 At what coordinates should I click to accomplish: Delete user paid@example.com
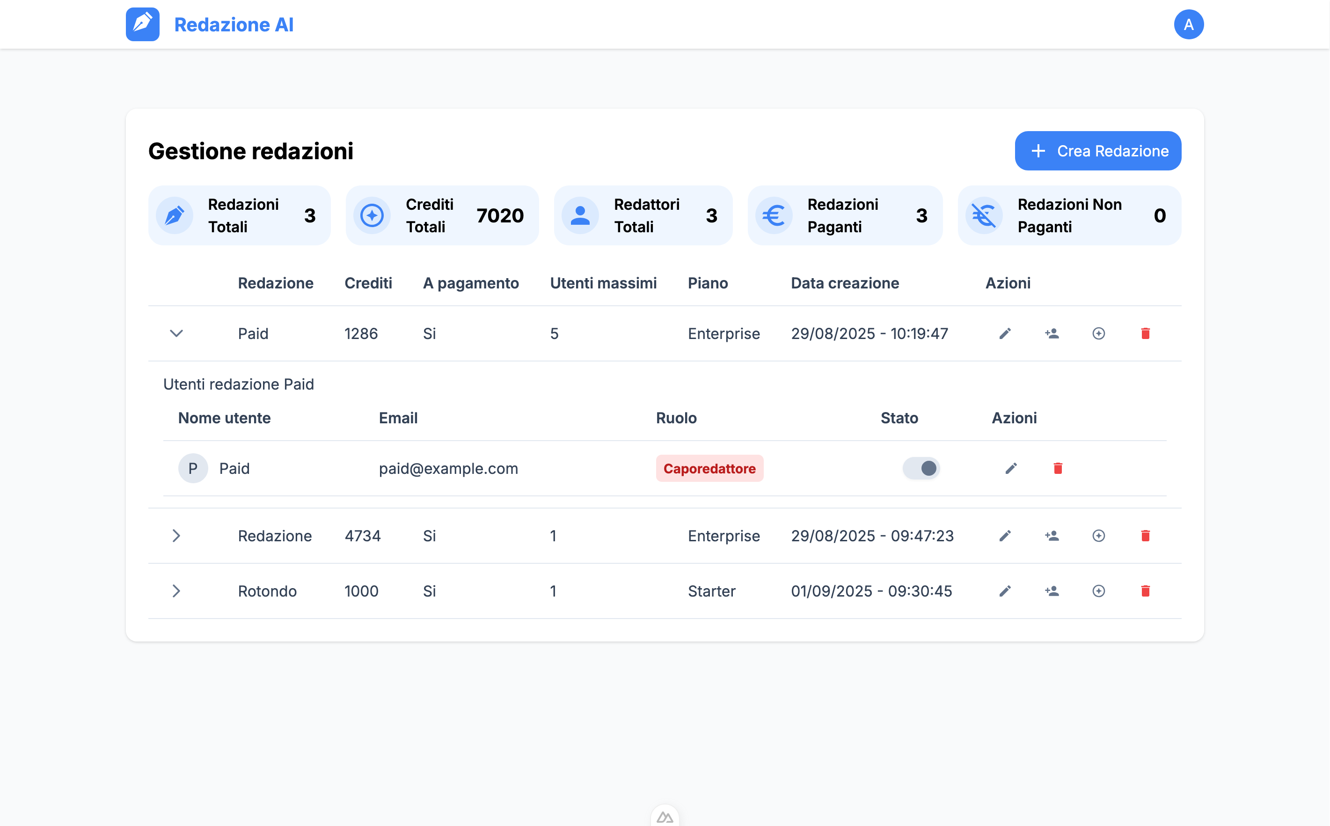(1058, 468)
